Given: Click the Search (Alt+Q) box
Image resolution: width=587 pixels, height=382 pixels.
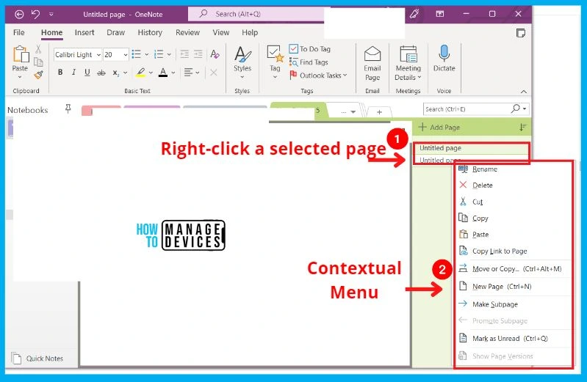Looking at the screenshot, I should pos(256,14).
